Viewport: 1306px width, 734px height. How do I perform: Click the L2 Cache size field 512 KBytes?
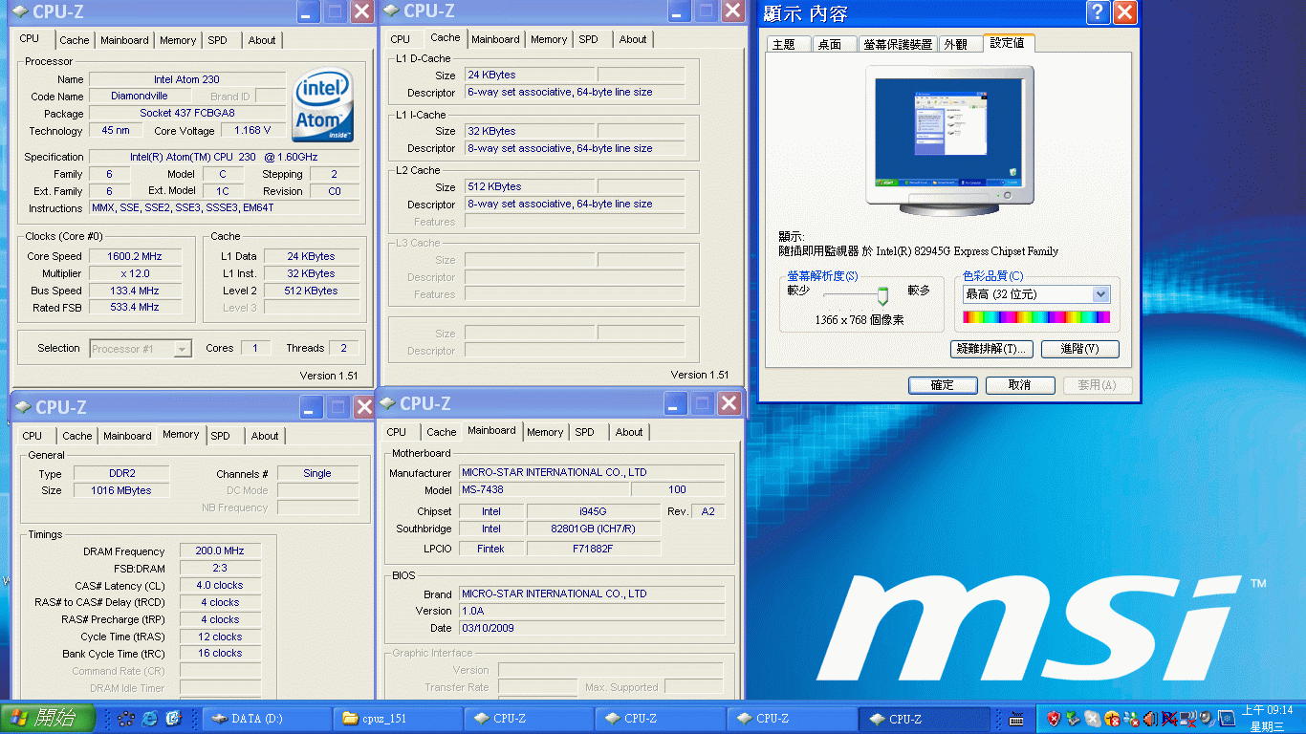(x=530, y=186)
